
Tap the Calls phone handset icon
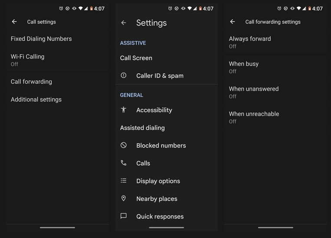[x=124, y=163]
